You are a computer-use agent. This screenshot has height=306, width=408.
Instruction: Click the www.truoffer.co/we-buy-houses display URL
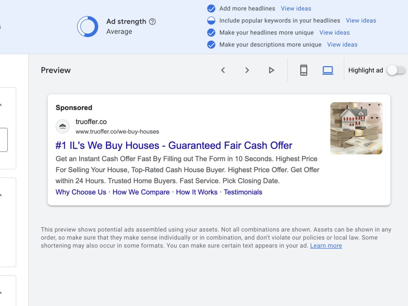click(x=118, y=132)
